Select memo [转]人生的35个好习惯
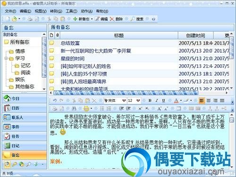The image size is (236, 177). pyautogui.click(x=84, y=74)
